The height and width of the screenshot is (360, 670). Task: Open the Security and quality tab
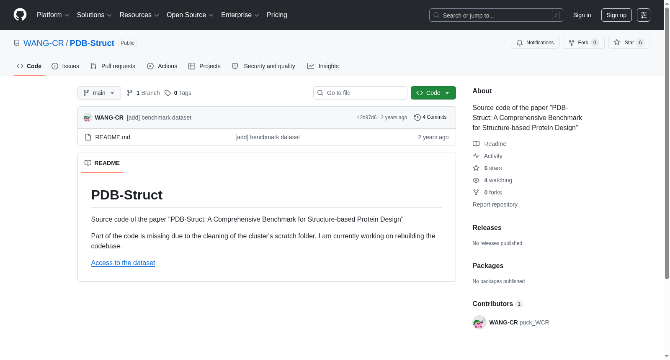(x=263, y=66)
